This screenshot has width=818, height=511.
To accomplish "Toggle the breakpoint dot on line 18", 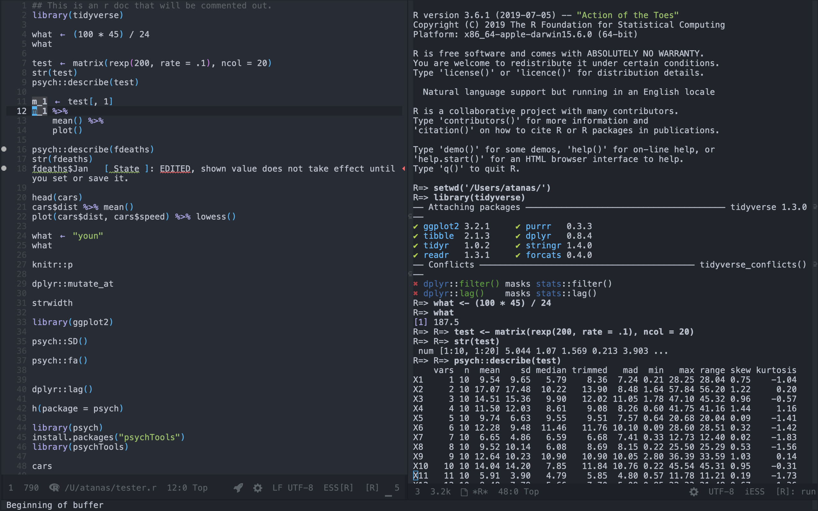I will pyautogui.click(x=4, y=168).
